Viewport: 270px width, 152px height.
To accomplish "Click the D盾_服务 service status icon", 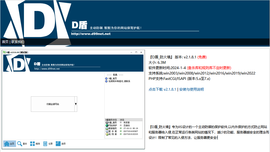I will [107, 123].
